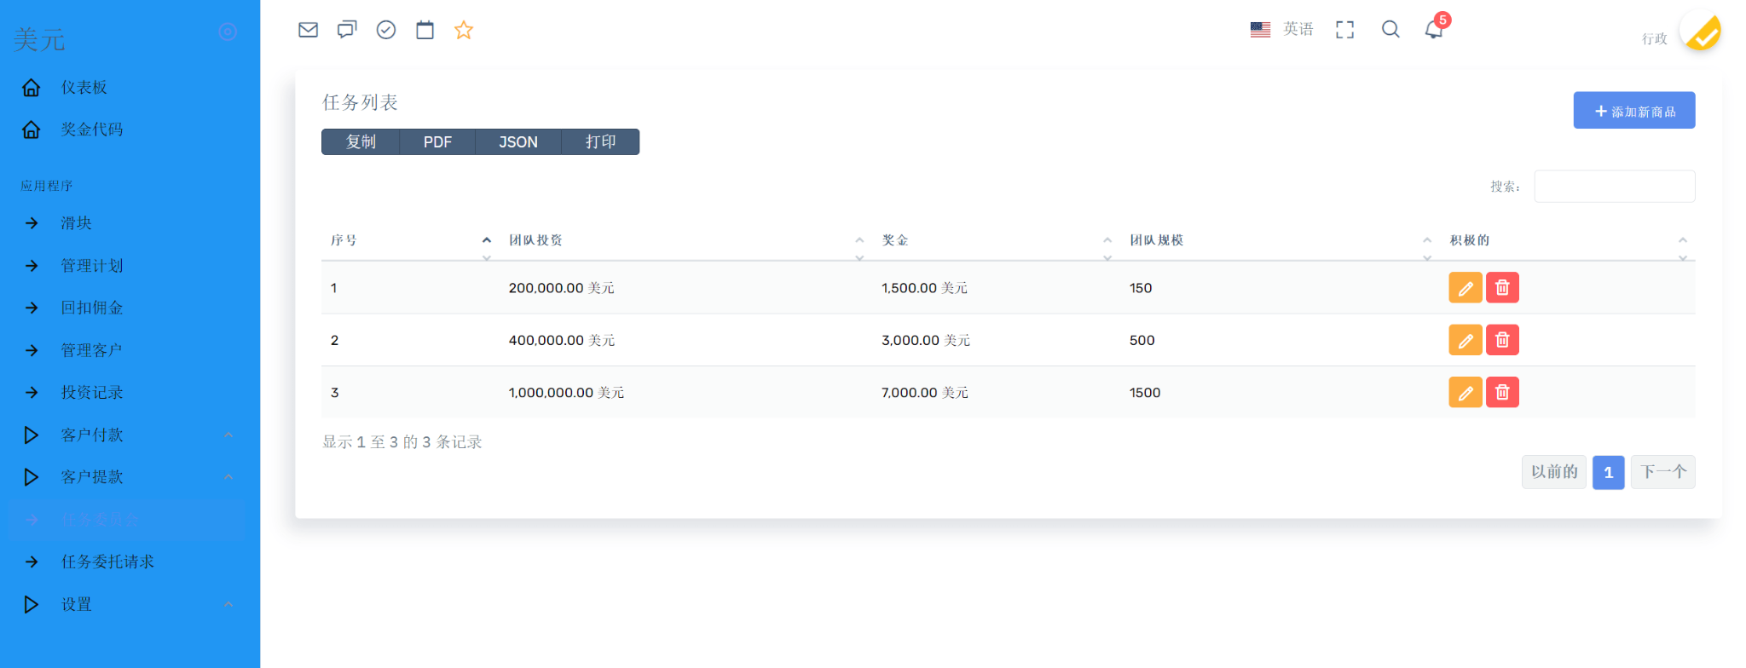The height and width of the screenshot is (668, 1746).
Task: Open the search magnifier icon
Action: coord(1390,30)
